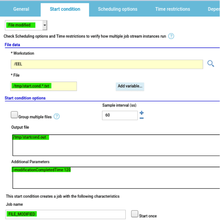The width and height of the screenshot is (220, 221).
Task: Click the Workstation field containing /EEL
Action: pos(106,64)
